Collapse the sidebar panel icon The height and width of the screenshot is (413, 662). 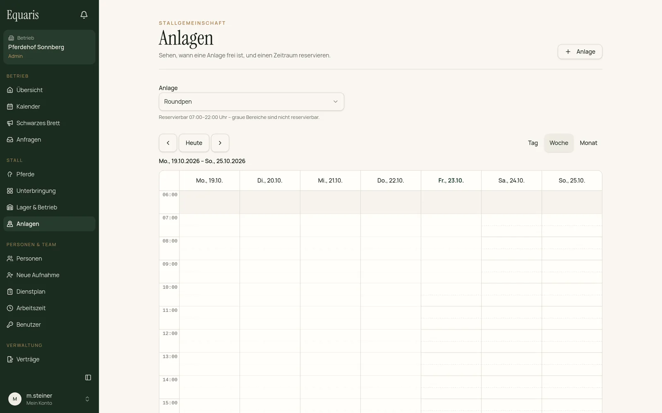(x=88, y=377)
